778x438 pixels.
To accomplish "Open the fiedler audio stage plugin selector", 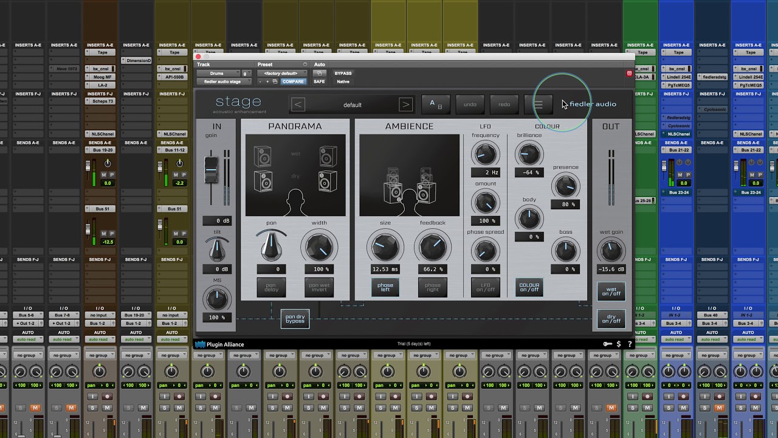I will pyautogui.click(x=224, y=82).
